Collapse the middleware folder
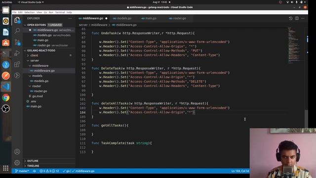Screen dimensions: 316x178 pyautogui.click(x=40, y=66)
